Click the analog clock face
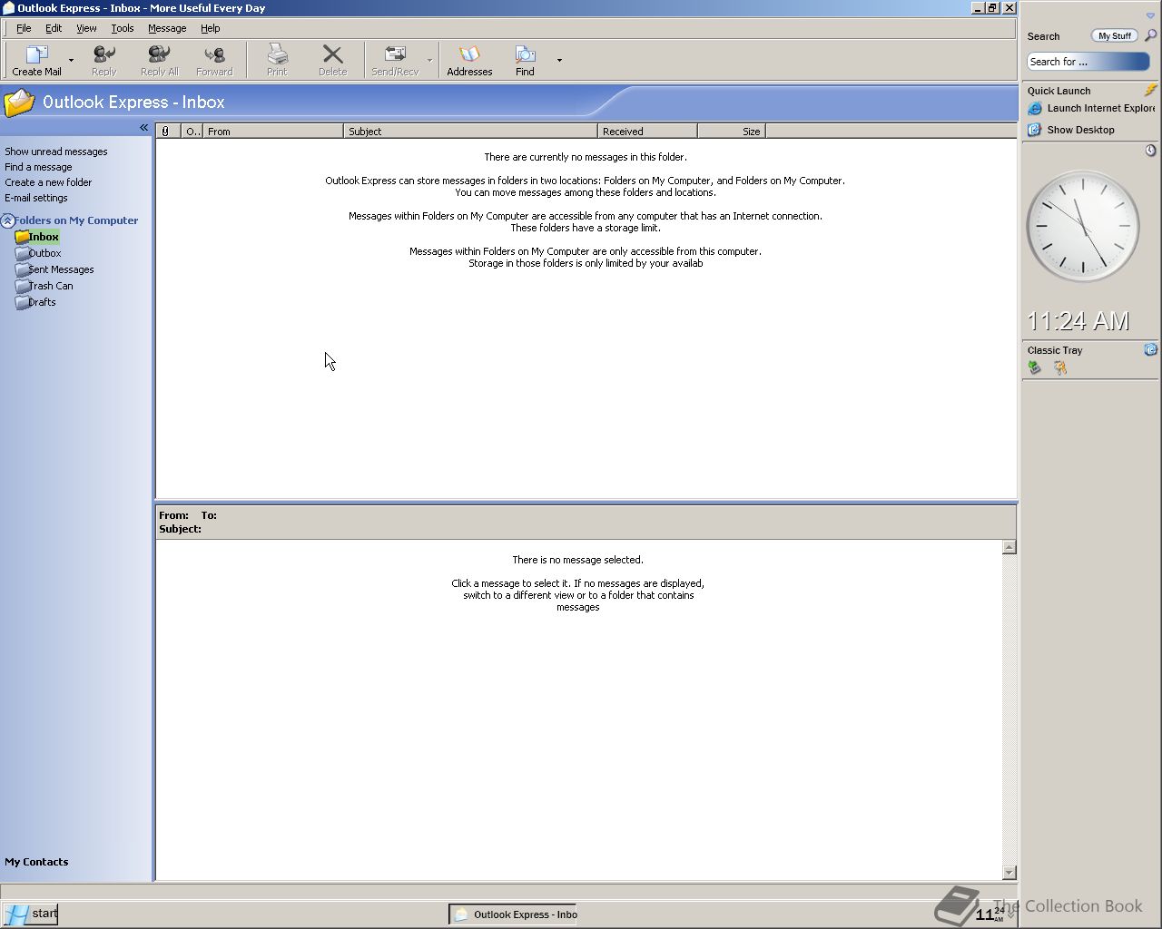The height and width of the screenshot is (929, 1162). tap(1082, 227)
